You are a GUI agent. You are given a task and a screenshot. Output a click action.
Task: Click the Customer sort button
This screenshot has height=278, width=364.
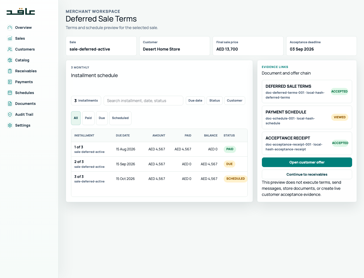point(235,101)
